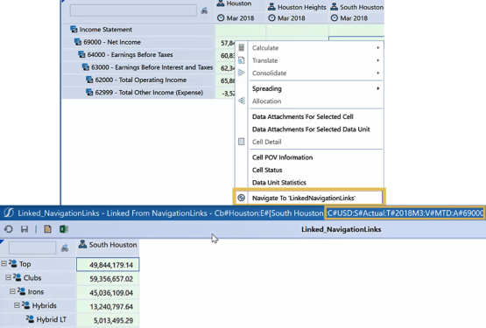Click the top row filter text box
This screenshot has width=486, height=328.
[x=133, y=10]
